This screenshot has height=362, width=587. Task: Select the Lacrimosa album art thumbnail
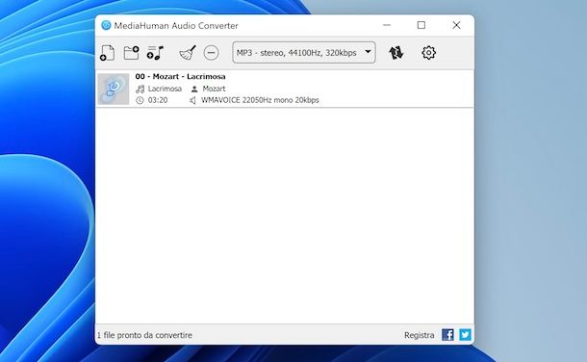114,89
